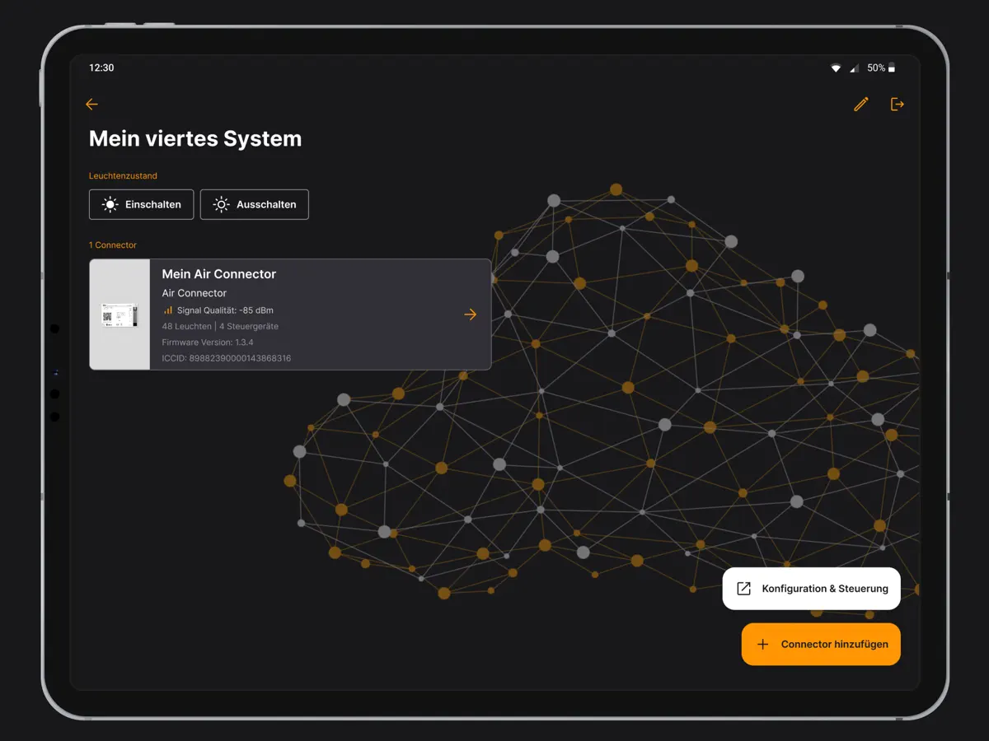
Task: Add a connector with Connector hinzufügen
Action: point(821,644)
